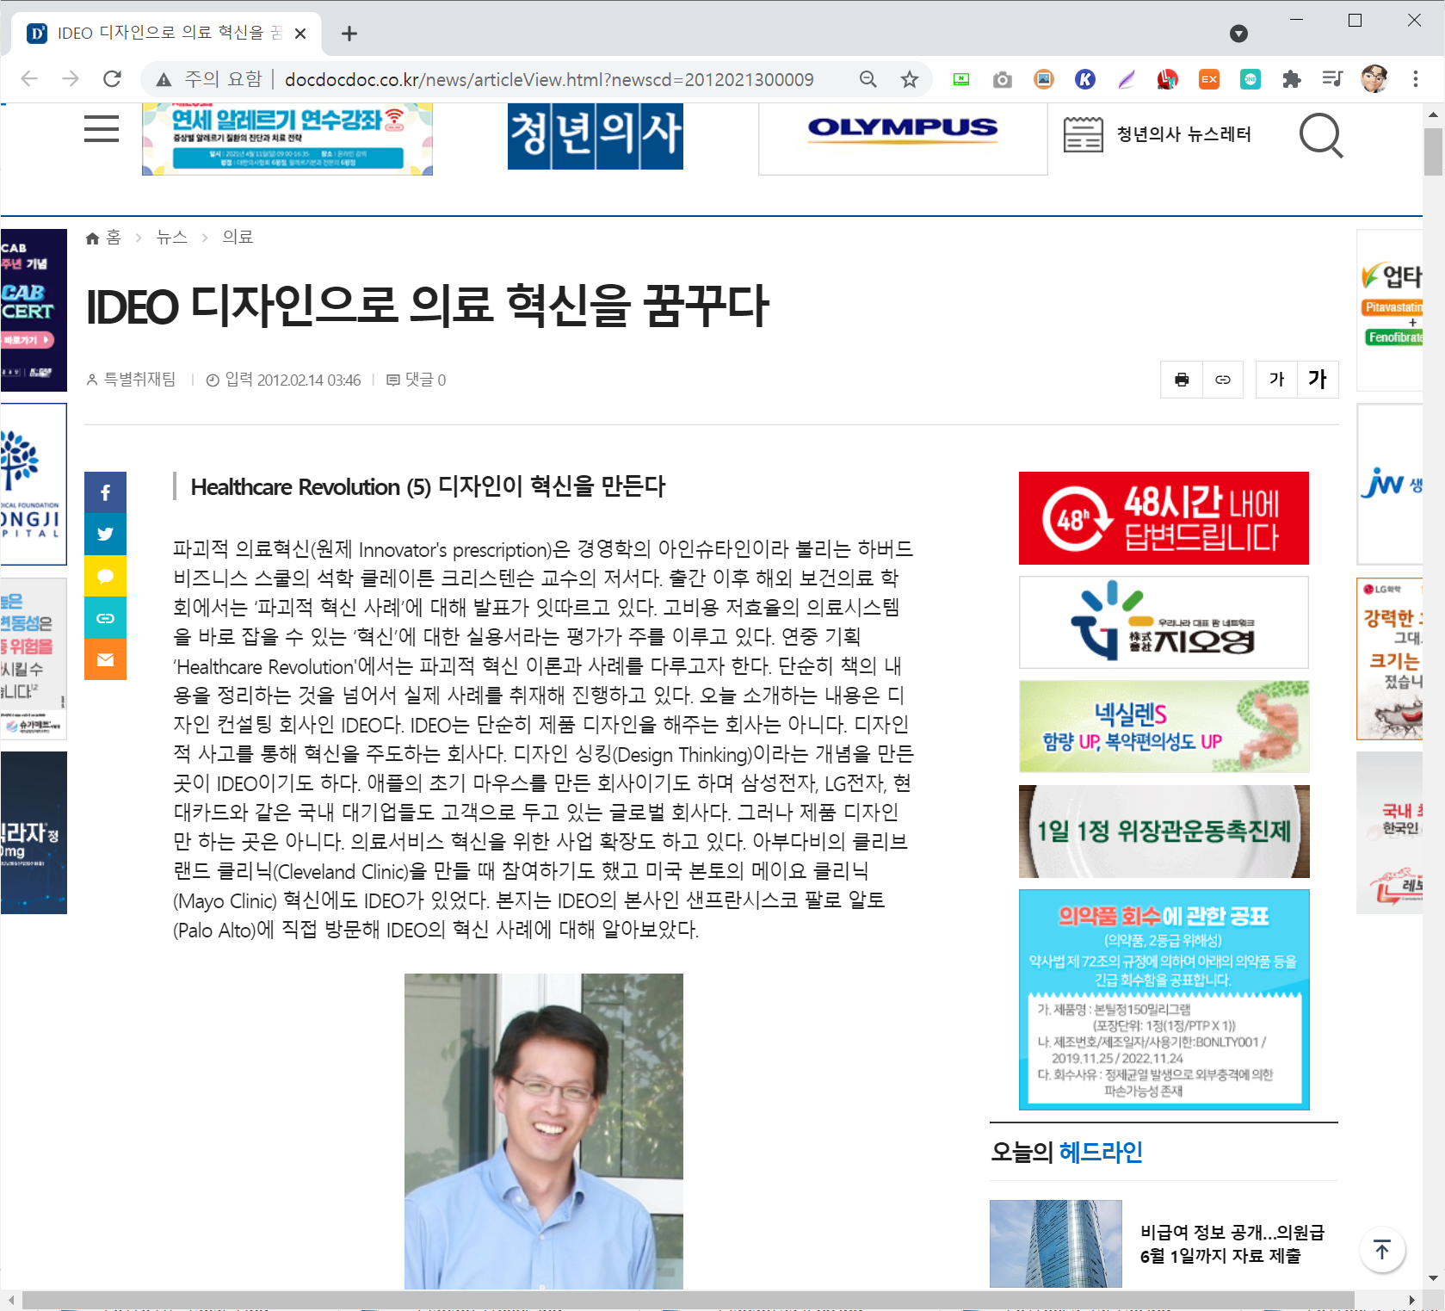The height and width of the screenshot is (1311, 1445).
Task: Click the horizontal scrollbar at bottom
Action: [689, 1299]
